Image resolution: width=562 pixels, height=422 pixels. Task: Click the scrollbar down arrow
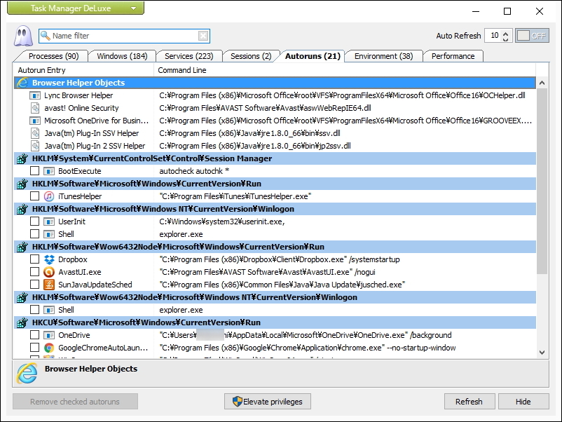tap(542, 353)
